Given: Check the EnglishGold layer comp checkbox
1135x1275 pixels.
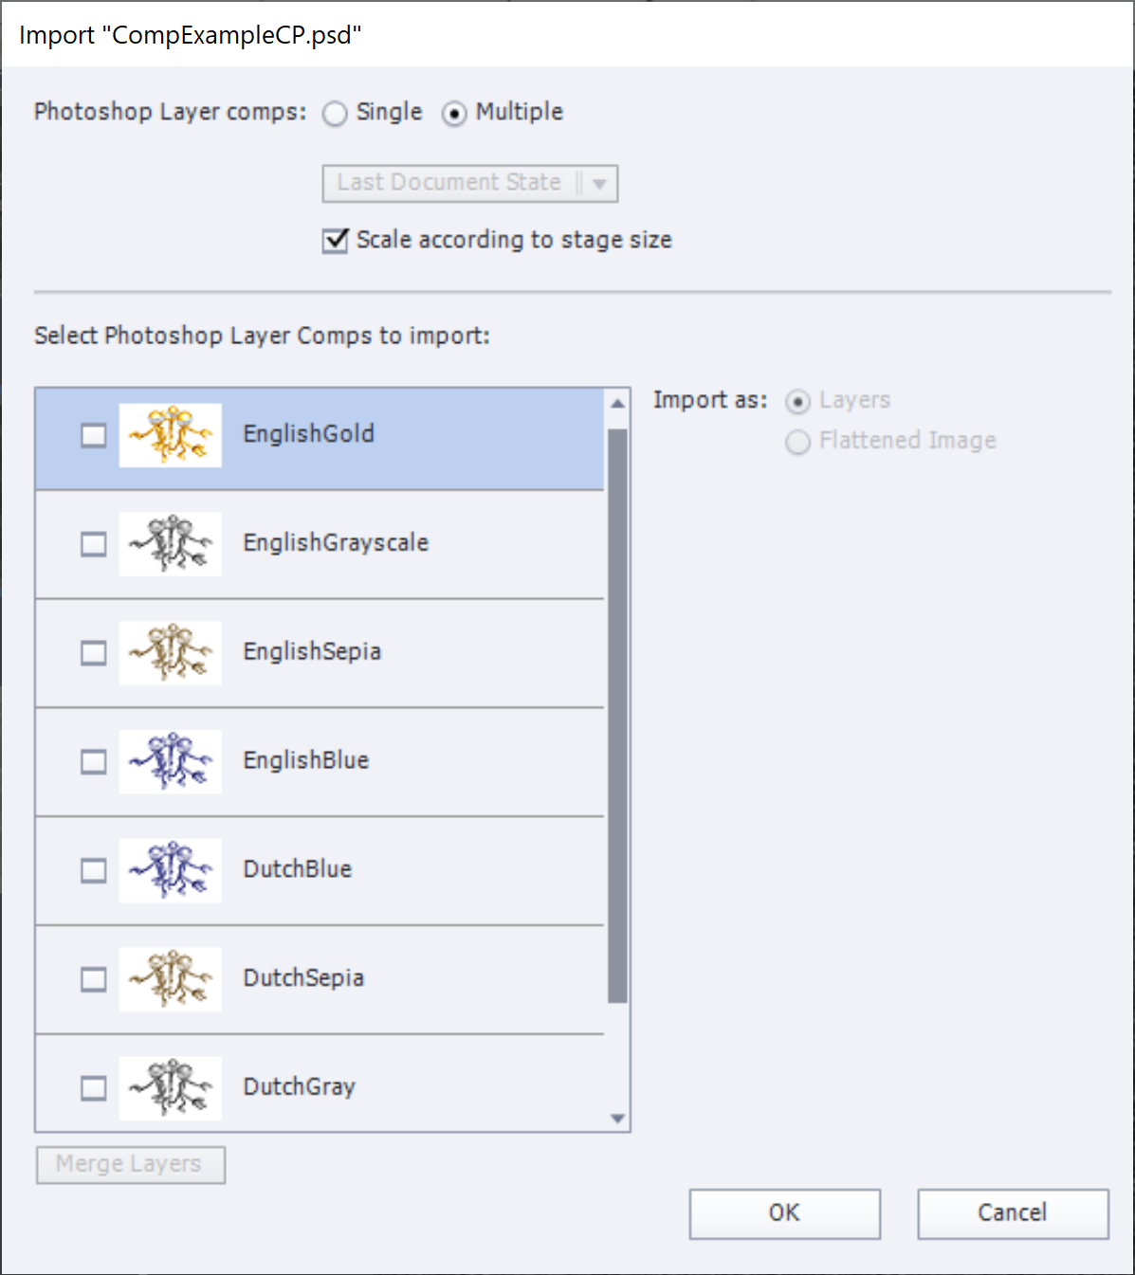Looking at the screenshot, I should (x=94, y=435).
